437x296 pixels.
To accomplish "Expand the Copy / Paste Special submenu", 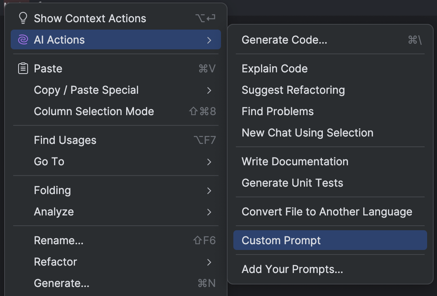I will point(210,90).
